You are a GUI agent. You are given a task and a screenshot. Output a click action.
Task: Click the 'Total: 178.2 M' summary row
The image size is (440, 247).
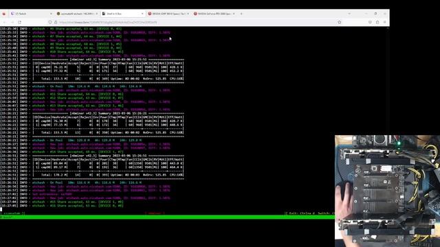pos(108,175)
